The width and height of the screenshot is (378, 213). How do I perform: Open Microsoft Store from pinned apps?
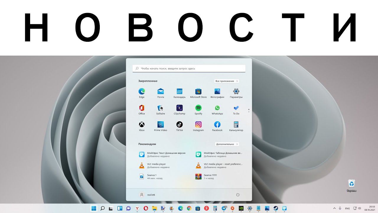198,93
